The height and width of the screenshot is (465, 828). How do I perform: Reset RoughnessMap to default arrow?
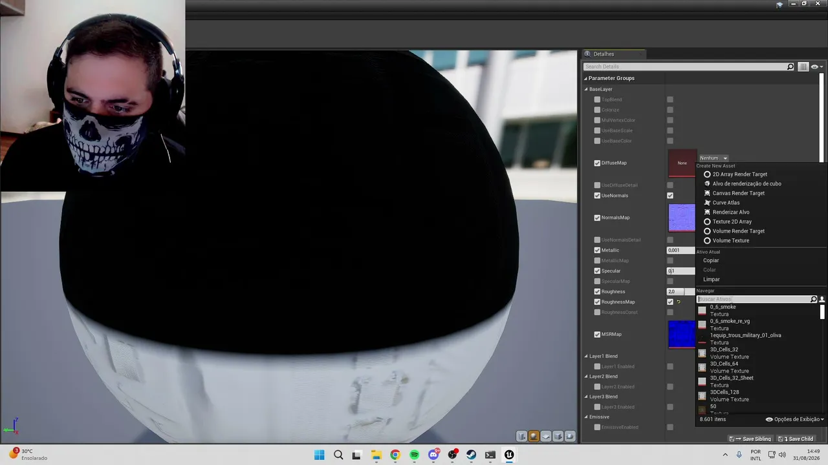pos(679,302)
